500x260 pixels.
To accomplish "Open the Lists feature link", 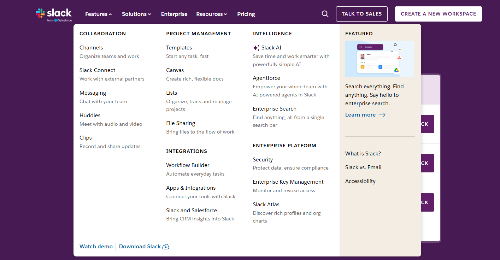I will point(172,93).
